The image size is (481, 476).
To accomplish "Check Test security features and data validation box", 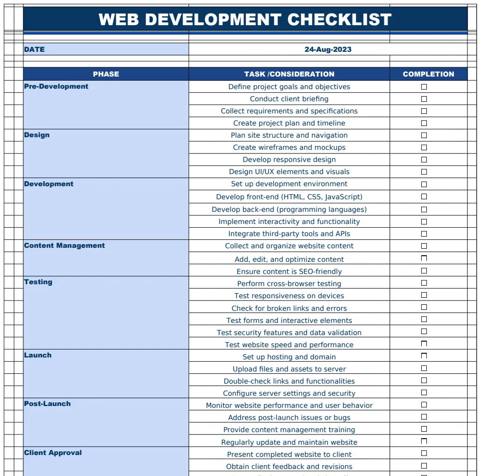I will (424, 331).
